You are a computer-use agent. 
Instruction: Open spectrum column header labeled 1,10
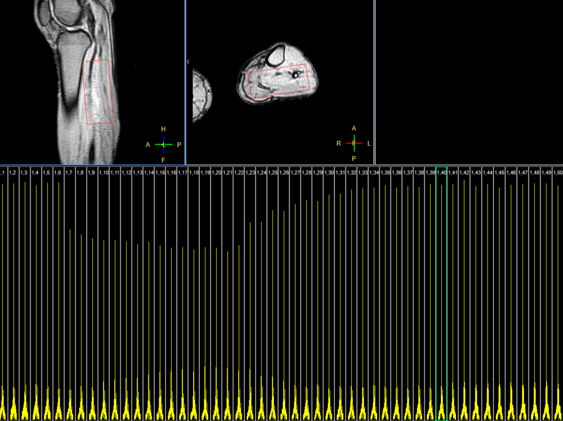[104, 172]
